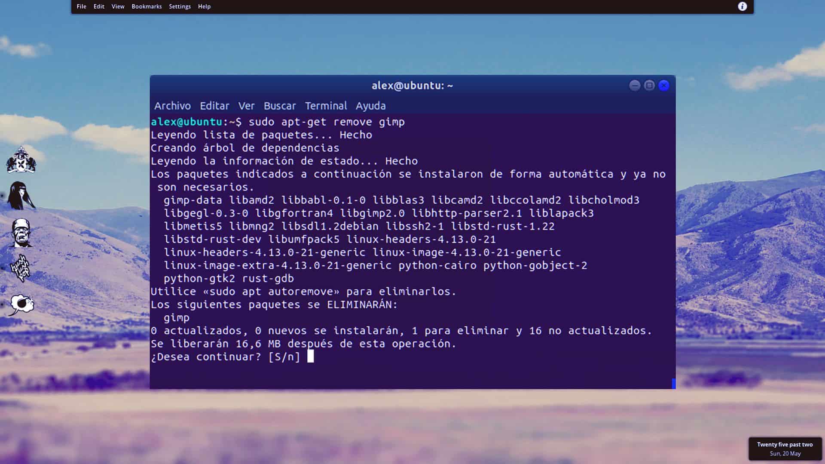This screenshot has width=825, height=464.
Task: Click the info icon on the top bar
Action: pyautogui.click(x=741, y=6)
